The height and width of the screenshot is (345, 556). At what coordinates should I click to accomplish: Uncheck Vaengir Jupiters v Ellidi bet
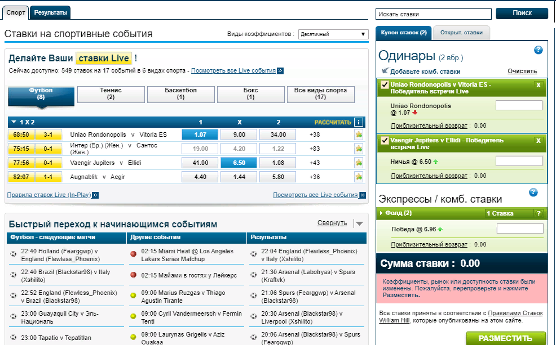[385, 141]
